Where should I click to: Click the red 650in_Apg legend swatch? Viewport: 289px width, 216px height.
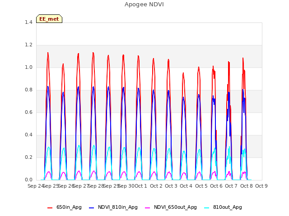[x=50, y=208]
